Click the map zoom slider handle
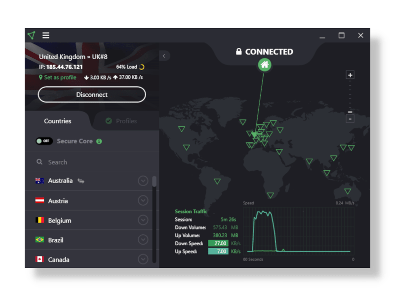 click(350, 112)
